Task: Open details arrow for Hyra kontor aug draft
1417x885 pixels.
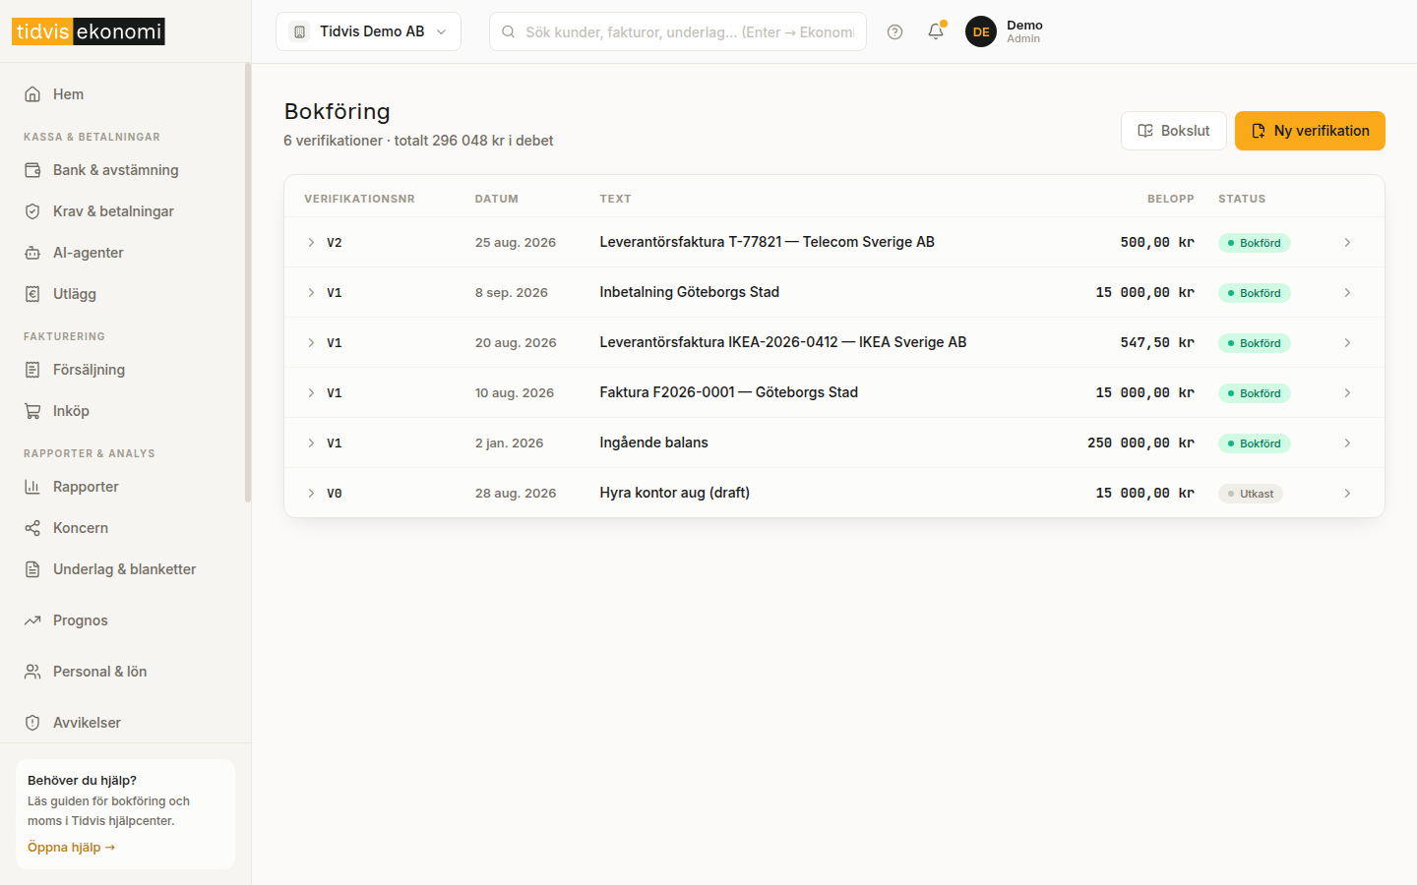Action: tap(1347, 493)
